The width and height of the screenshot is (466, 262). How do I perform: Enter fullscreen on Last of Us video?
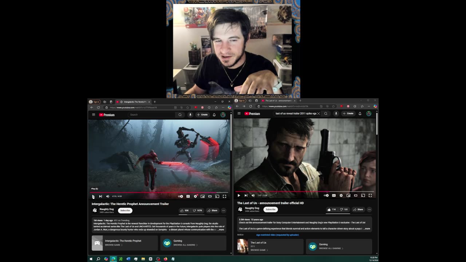tap(370, 195)
